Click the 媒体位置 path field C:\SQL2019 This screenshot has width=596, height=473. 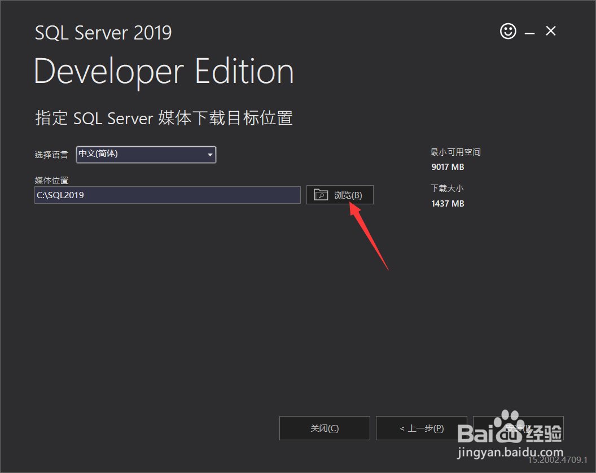(x=167, y=195)
